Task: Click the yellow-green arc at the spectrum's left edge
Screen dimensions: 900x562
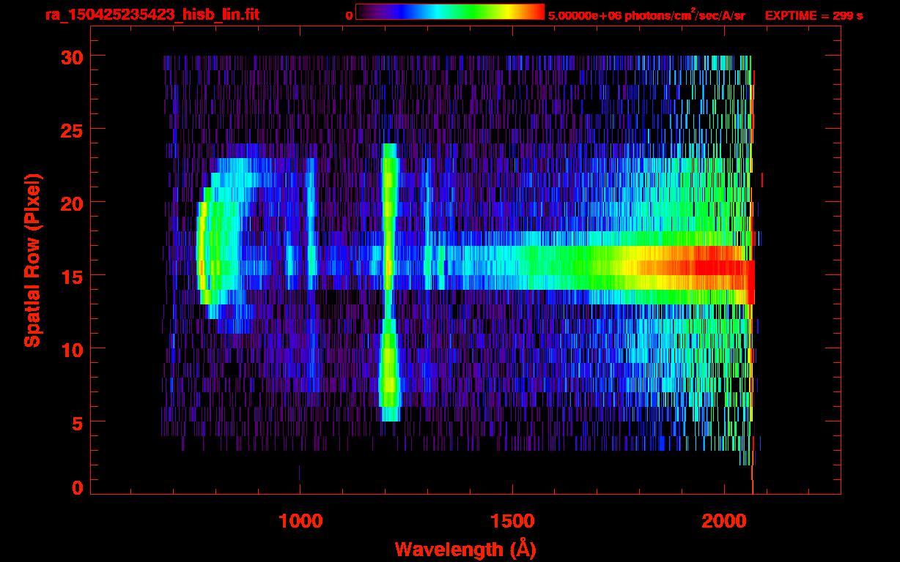Action: click(x=203, y=252)
